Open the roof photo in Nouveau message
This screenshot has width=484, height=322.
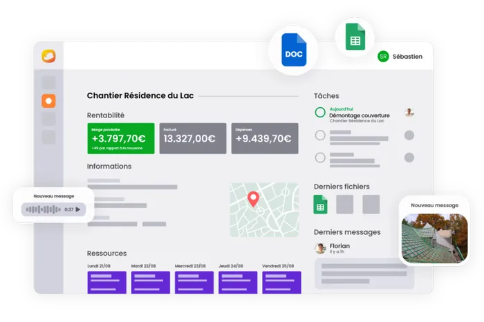[434, 237]
